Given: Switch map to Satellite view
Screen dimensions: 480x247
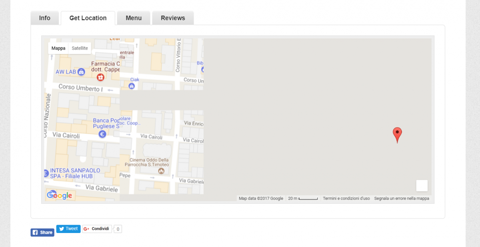Looking at the screenshot, I should 80,48.
